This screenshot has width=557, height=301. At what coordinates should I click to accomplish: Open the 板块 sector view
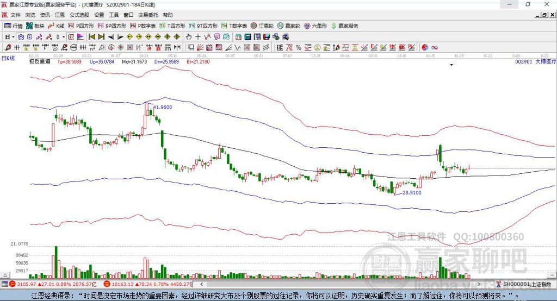[x=35, y=26]
